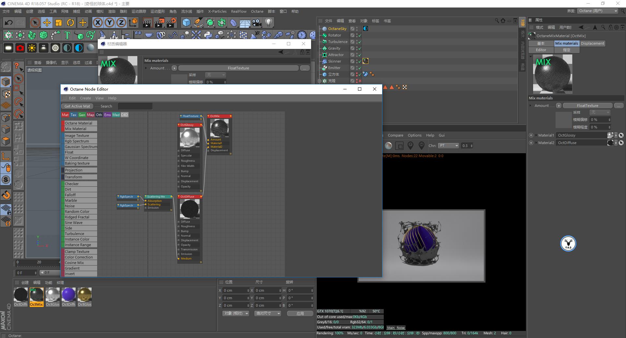
Task: Click the Text spline T icon
Action: pos(67,35)
